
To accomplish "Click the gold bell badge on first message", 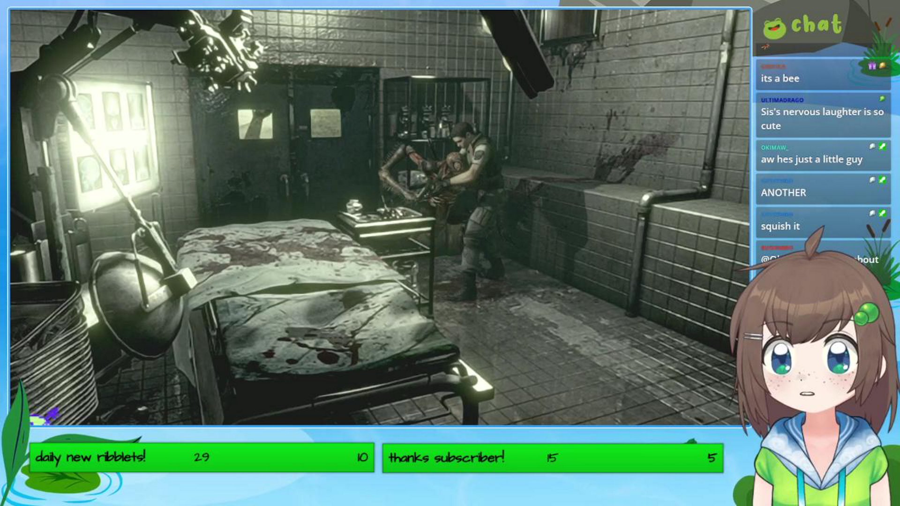I will pos(883,66).
